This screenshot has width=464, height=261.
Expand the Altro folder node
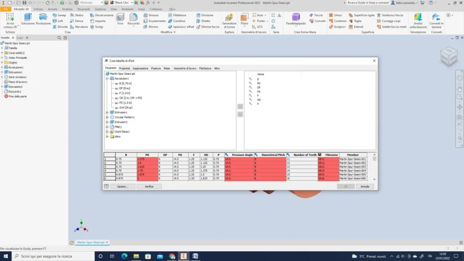[107, 137]
